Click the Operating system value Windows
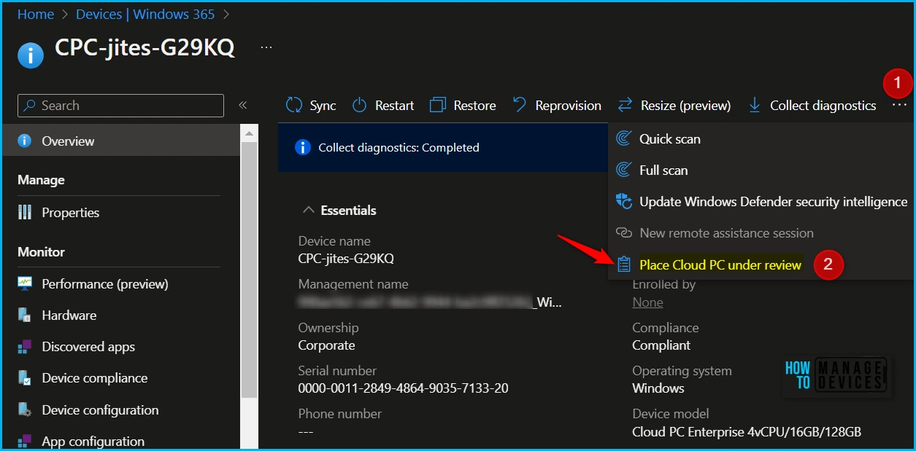This screenshot has height=451, width=916. coord(658,388)
